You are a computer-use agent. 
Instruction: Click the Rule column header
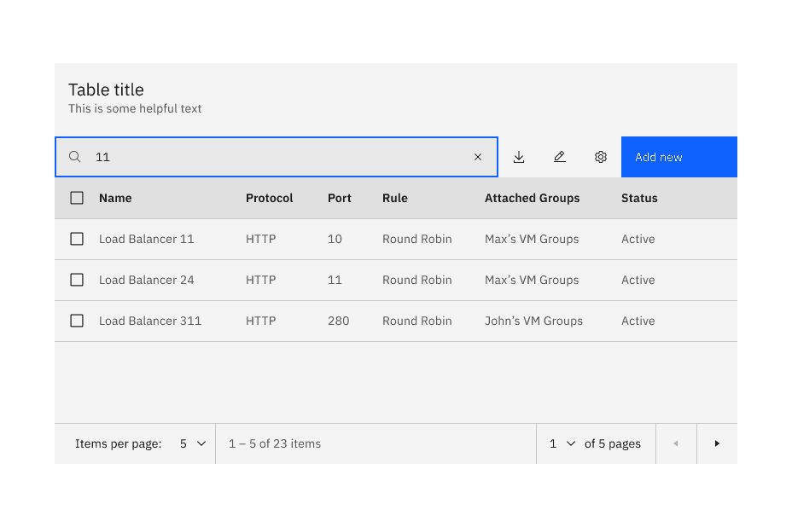click(x=394, y=198)
